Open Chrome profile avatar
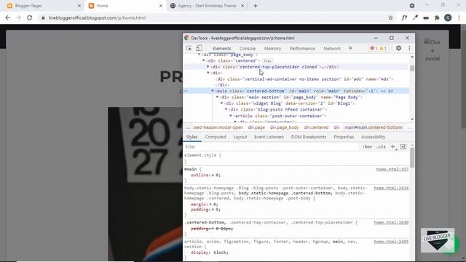 click(448, 17)
